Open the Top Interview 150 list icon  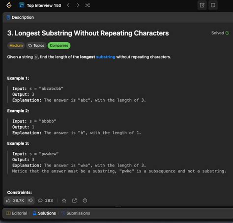pyautogui.click(x=22, y=5)
